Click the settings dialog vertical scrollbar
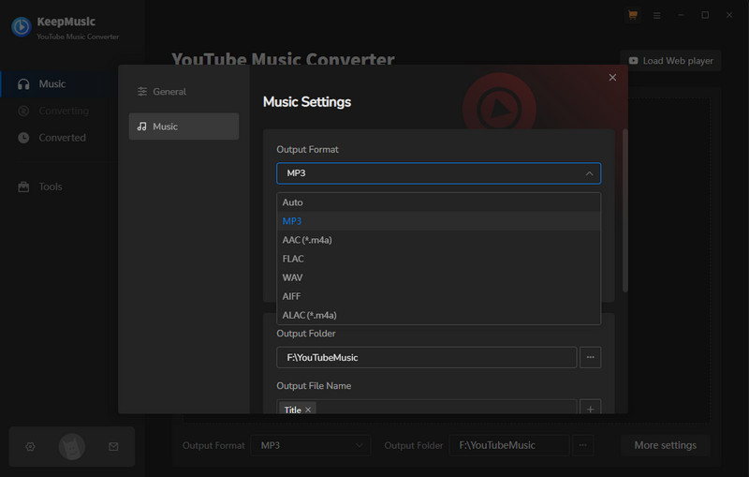The width and height of the screenshot is (749, 477). coord(624,210)
